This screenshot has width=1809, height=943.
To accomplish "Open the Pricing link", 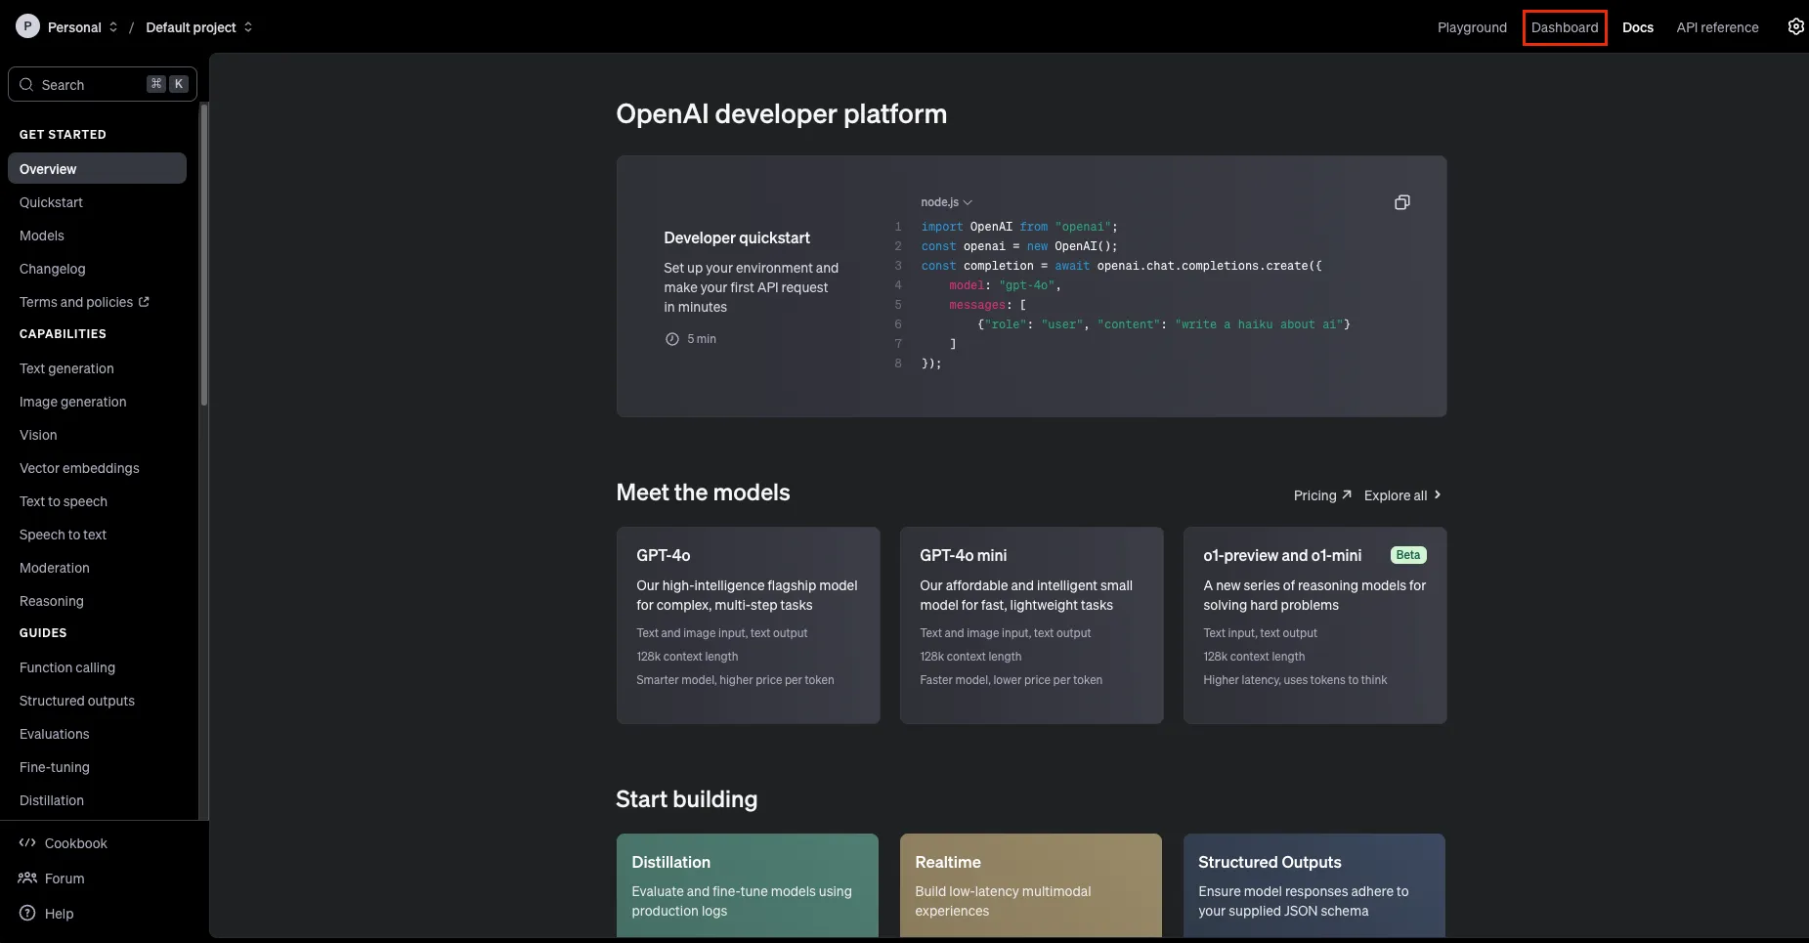I will coord(1321,495).
